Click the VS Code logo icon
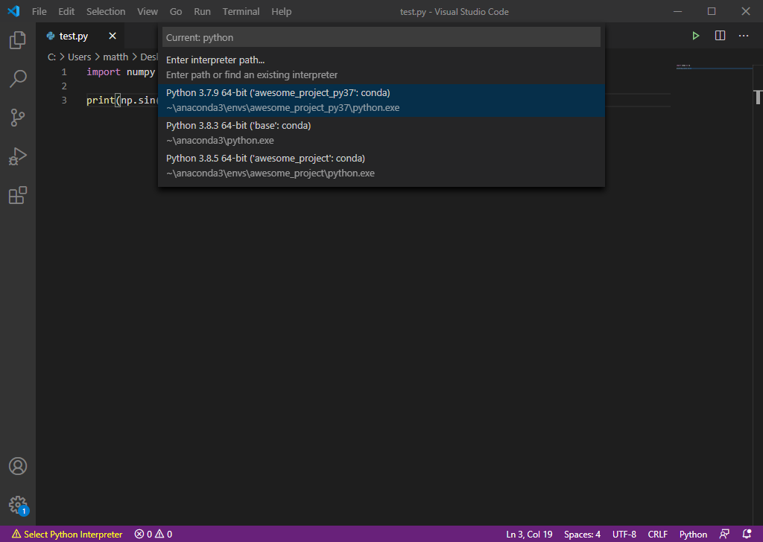Viewport: 763px width, 542px height. click(x=13, y=11)
